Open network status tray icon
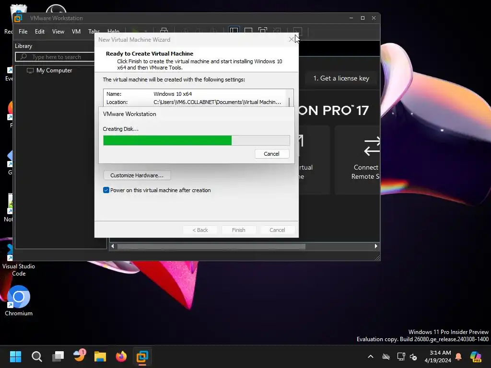 [x=400, y=356]
